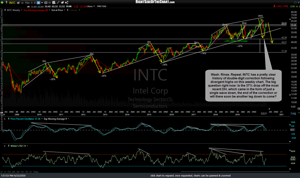This screenshot has height=178, width=300.
Task: Click move handle of Wilder's RSI
Action: (x=9, y=146)
